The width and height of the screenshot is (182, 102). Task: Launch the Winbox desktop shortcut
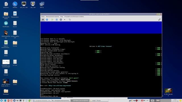click(x=15, y=5)
